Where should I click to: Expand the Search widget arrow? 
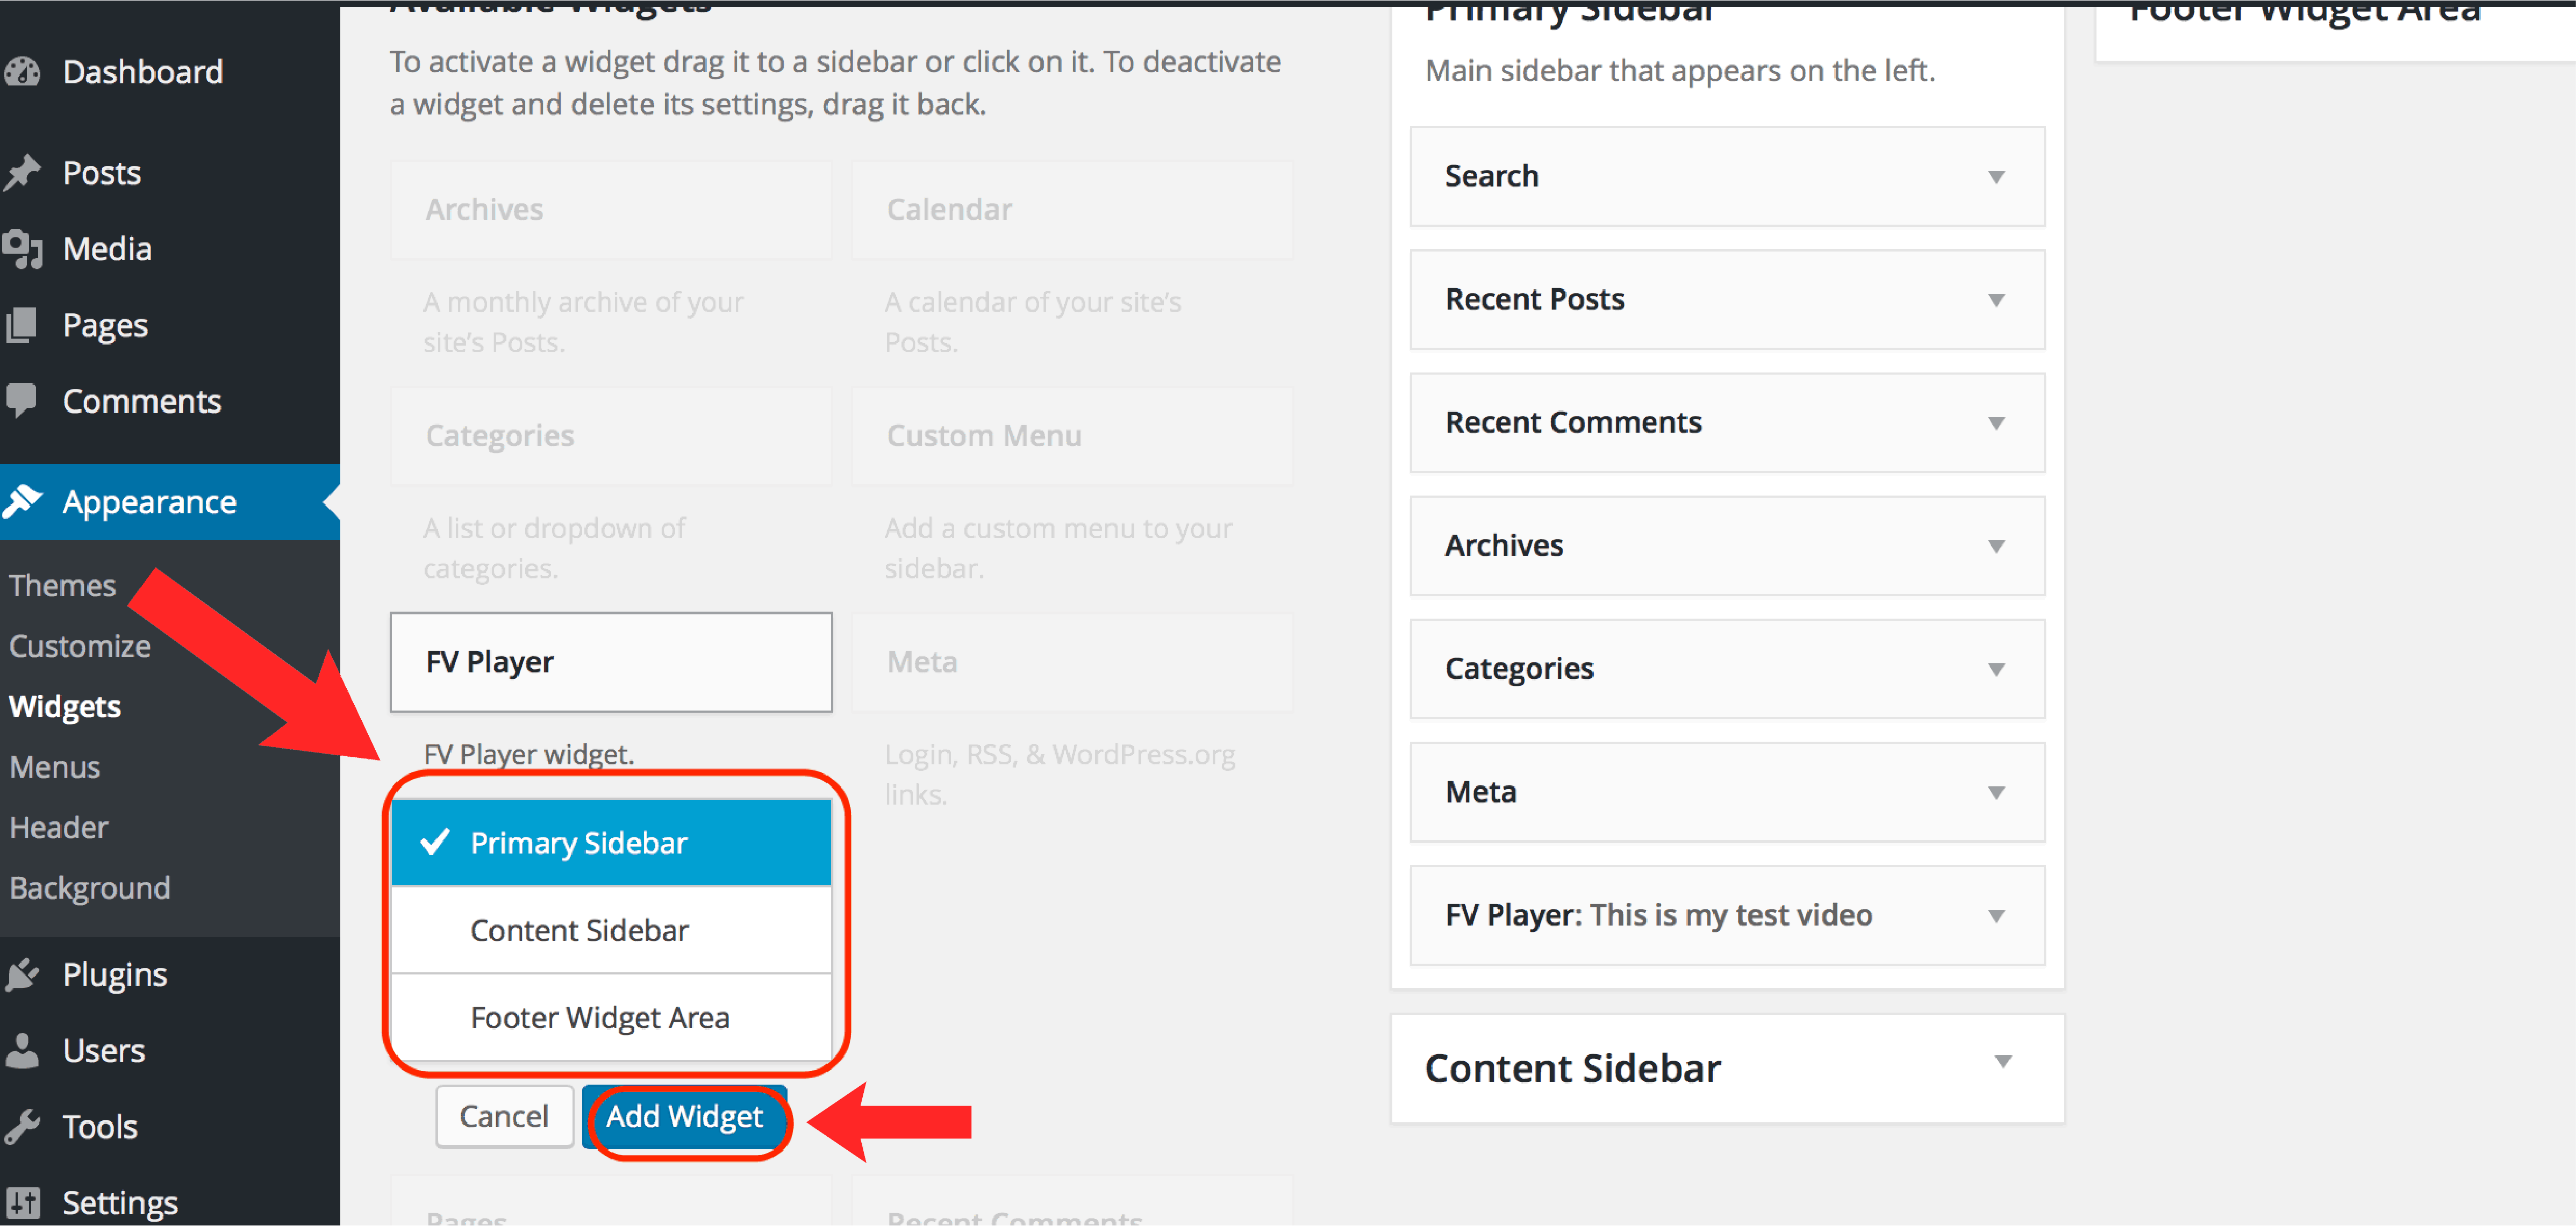[x=1996, y=177]
